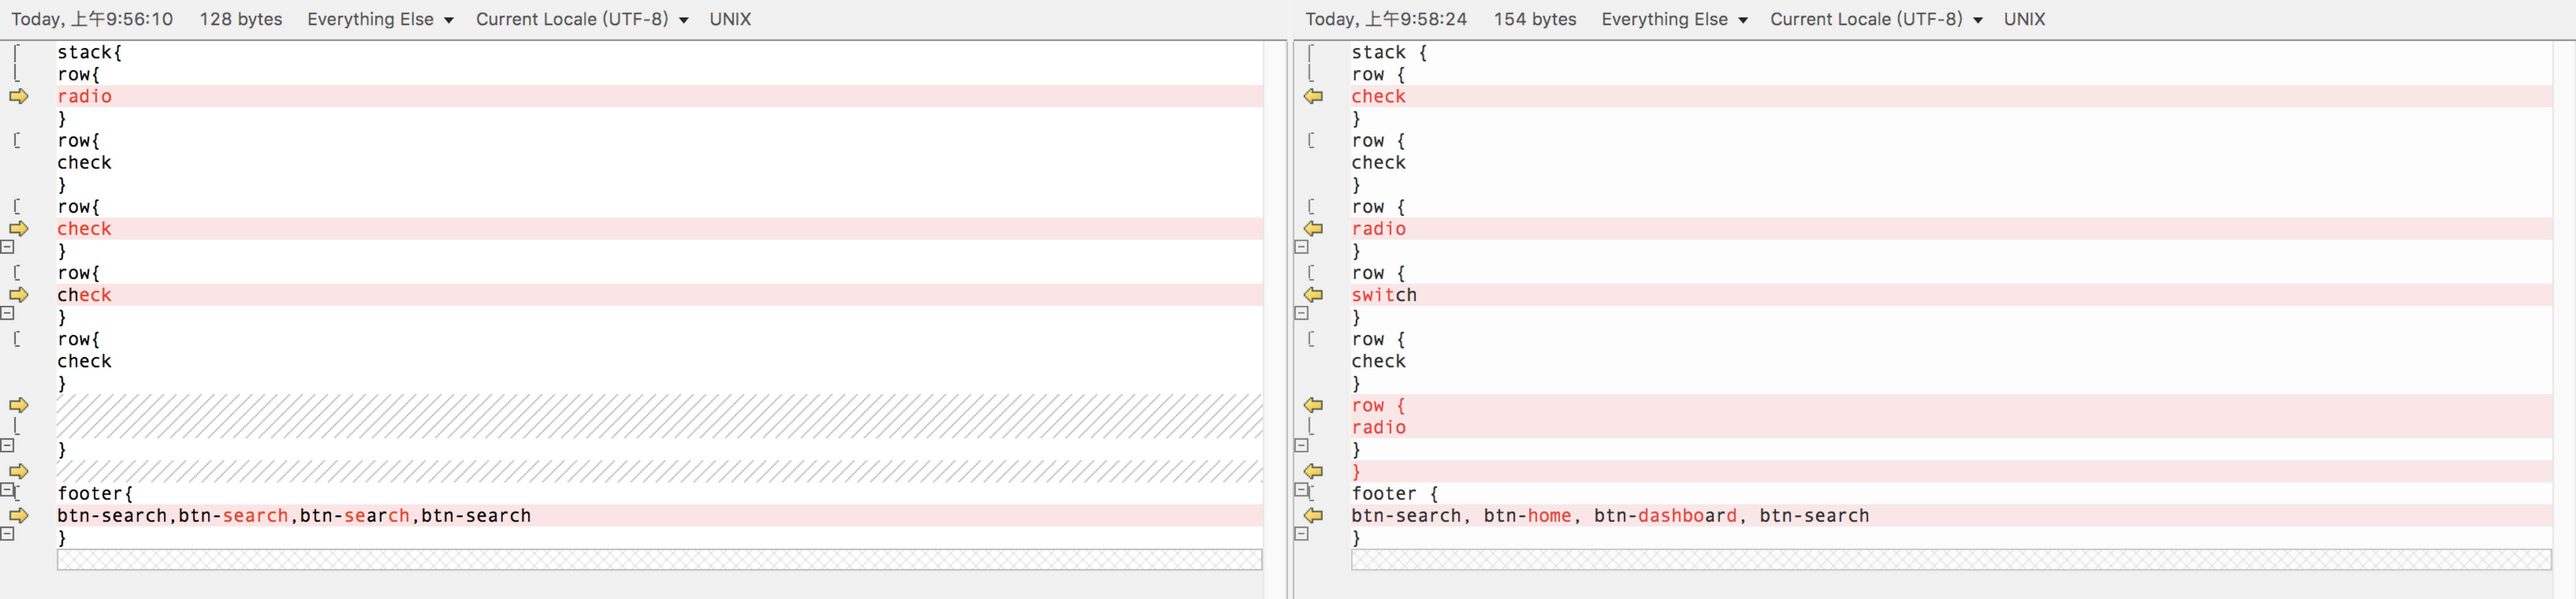Toggle fold box below 'switch' line in right pane
2576x599 pixels.
[1301, 313]
